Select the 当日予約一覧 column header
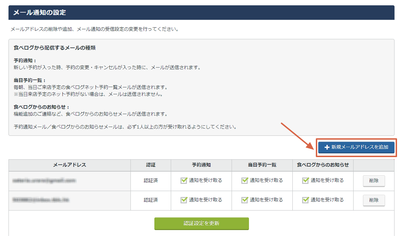The width and height of the screenshot is (403, 236). 262,165
